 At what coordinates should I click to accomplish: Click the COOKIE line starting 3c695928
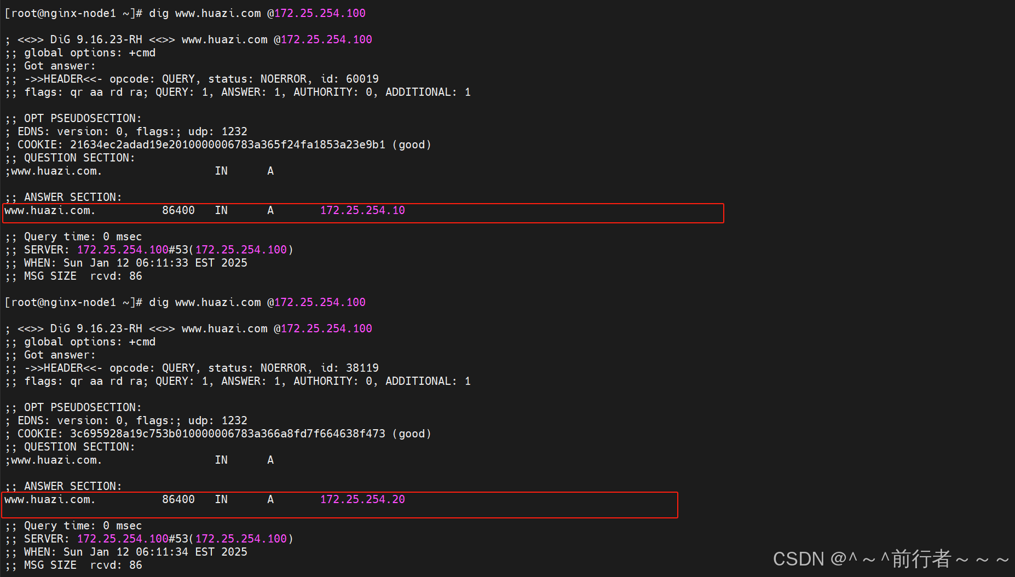[218, 434]
